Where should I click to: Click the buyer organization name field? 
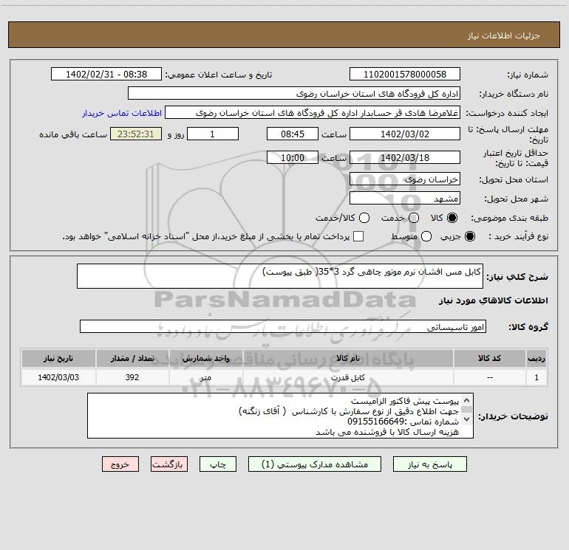tap(294, 93)
